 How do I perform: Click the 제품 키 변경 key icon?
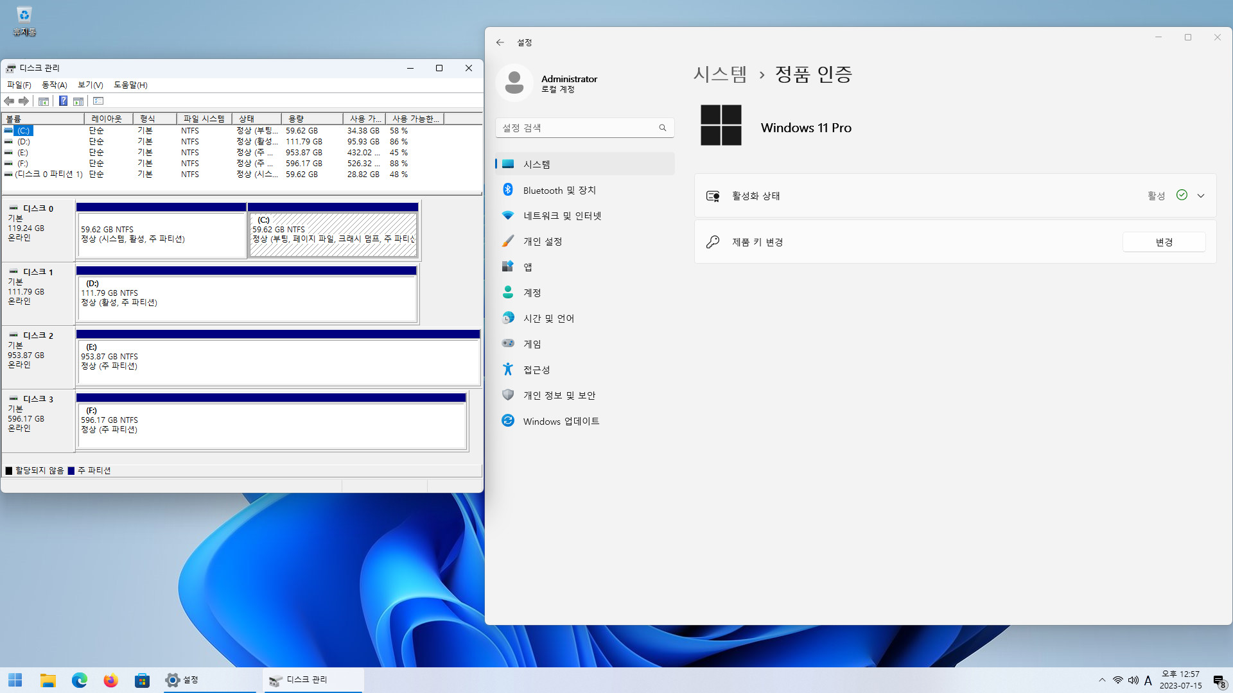[x=713, y=242]
